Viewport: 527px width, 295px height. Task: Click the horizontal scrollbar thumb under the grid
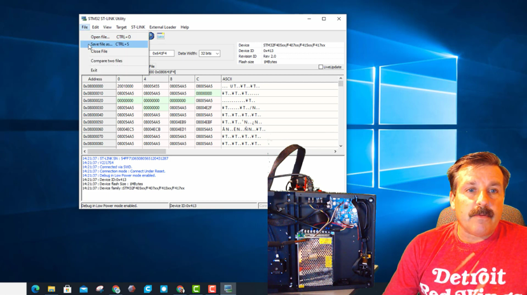tap(127, 151)
